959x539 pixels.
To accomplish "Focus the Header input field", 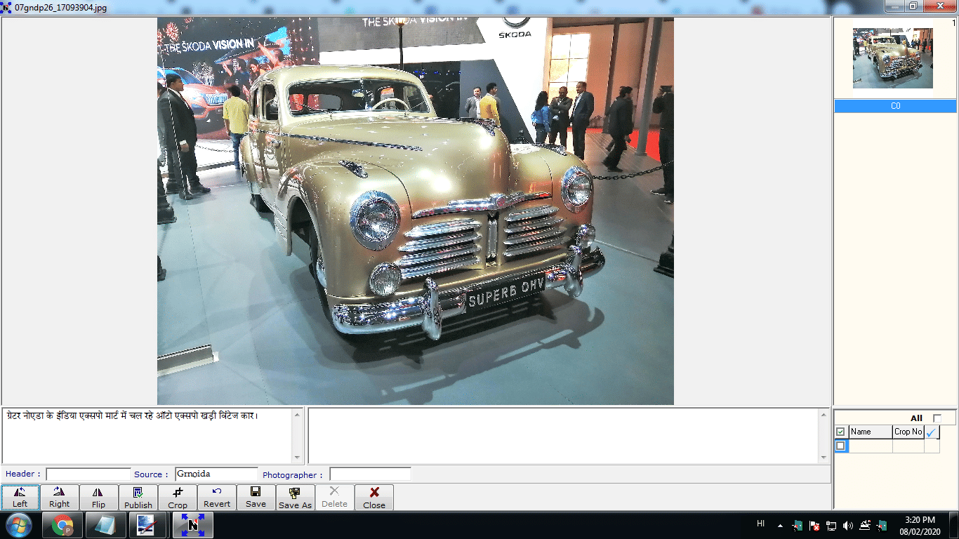I will click(88, 474).
